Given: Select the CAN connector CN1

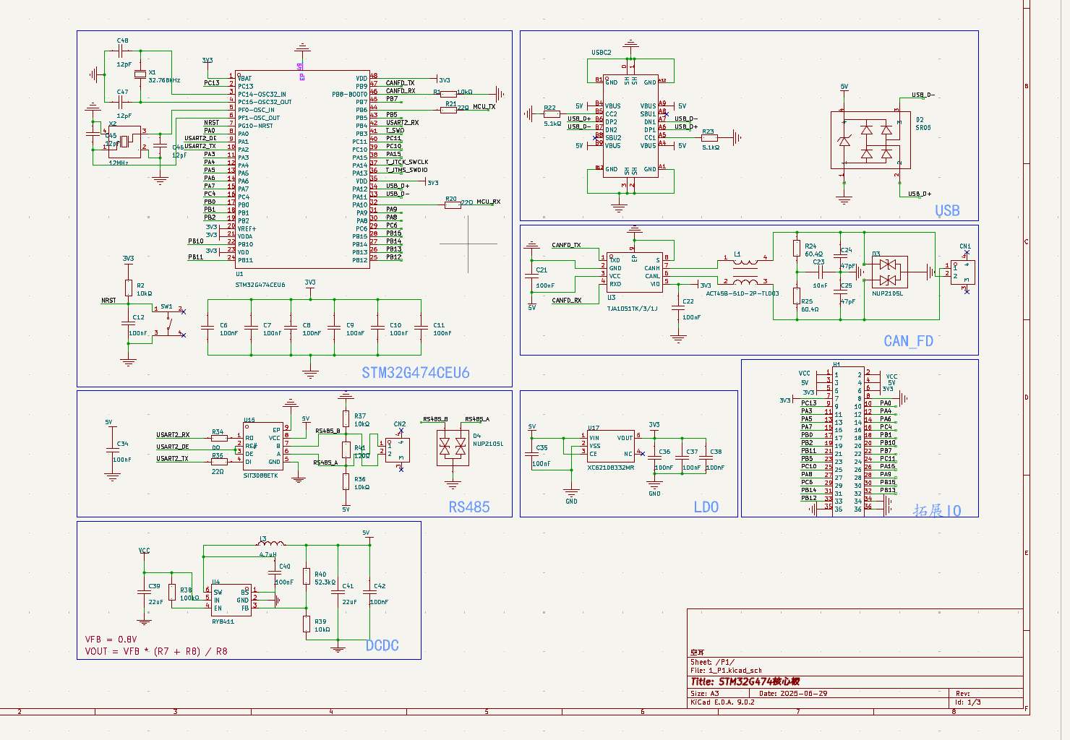Looking at the screenshot, I should point(963,272).
